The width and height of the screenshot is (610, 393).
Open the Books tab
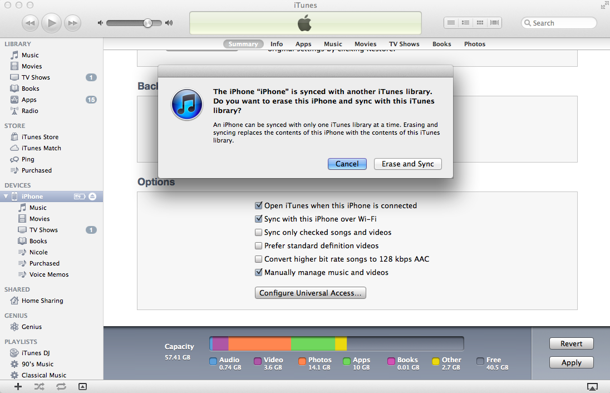tap(441, 44)
